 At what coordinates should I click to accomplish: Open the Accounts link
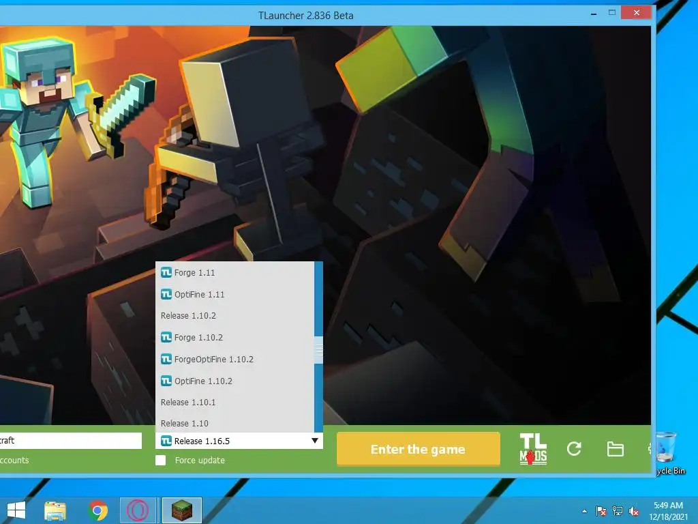pyautogui.click(x=14, y=461)
